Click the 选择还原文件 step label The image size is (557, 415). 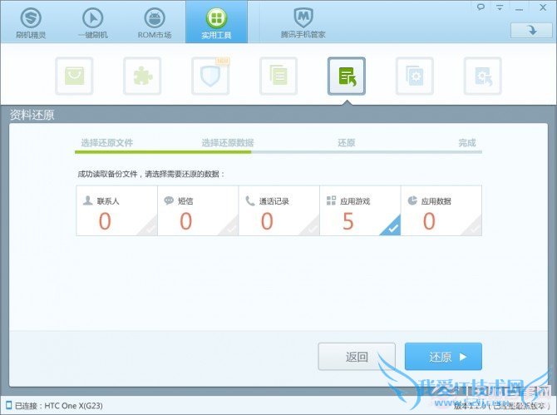coord(107,143)
